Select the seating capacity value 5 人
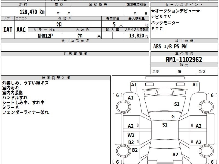This screenshot has width=219, height=164. 117,25
